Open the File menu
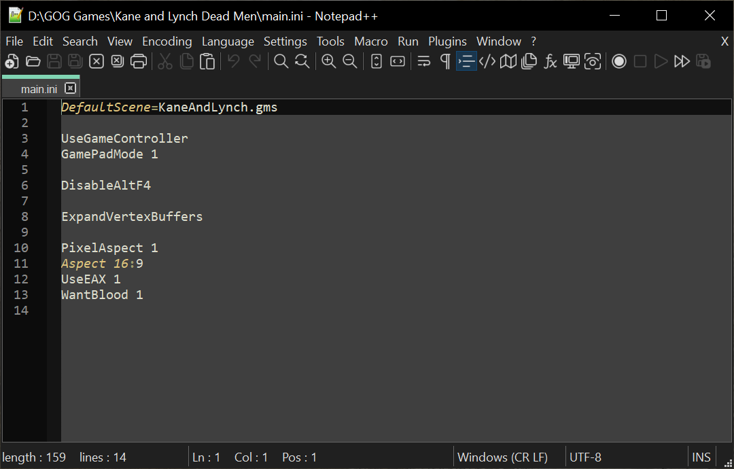This screenshot has height=469, width=734. pos(14,41)
